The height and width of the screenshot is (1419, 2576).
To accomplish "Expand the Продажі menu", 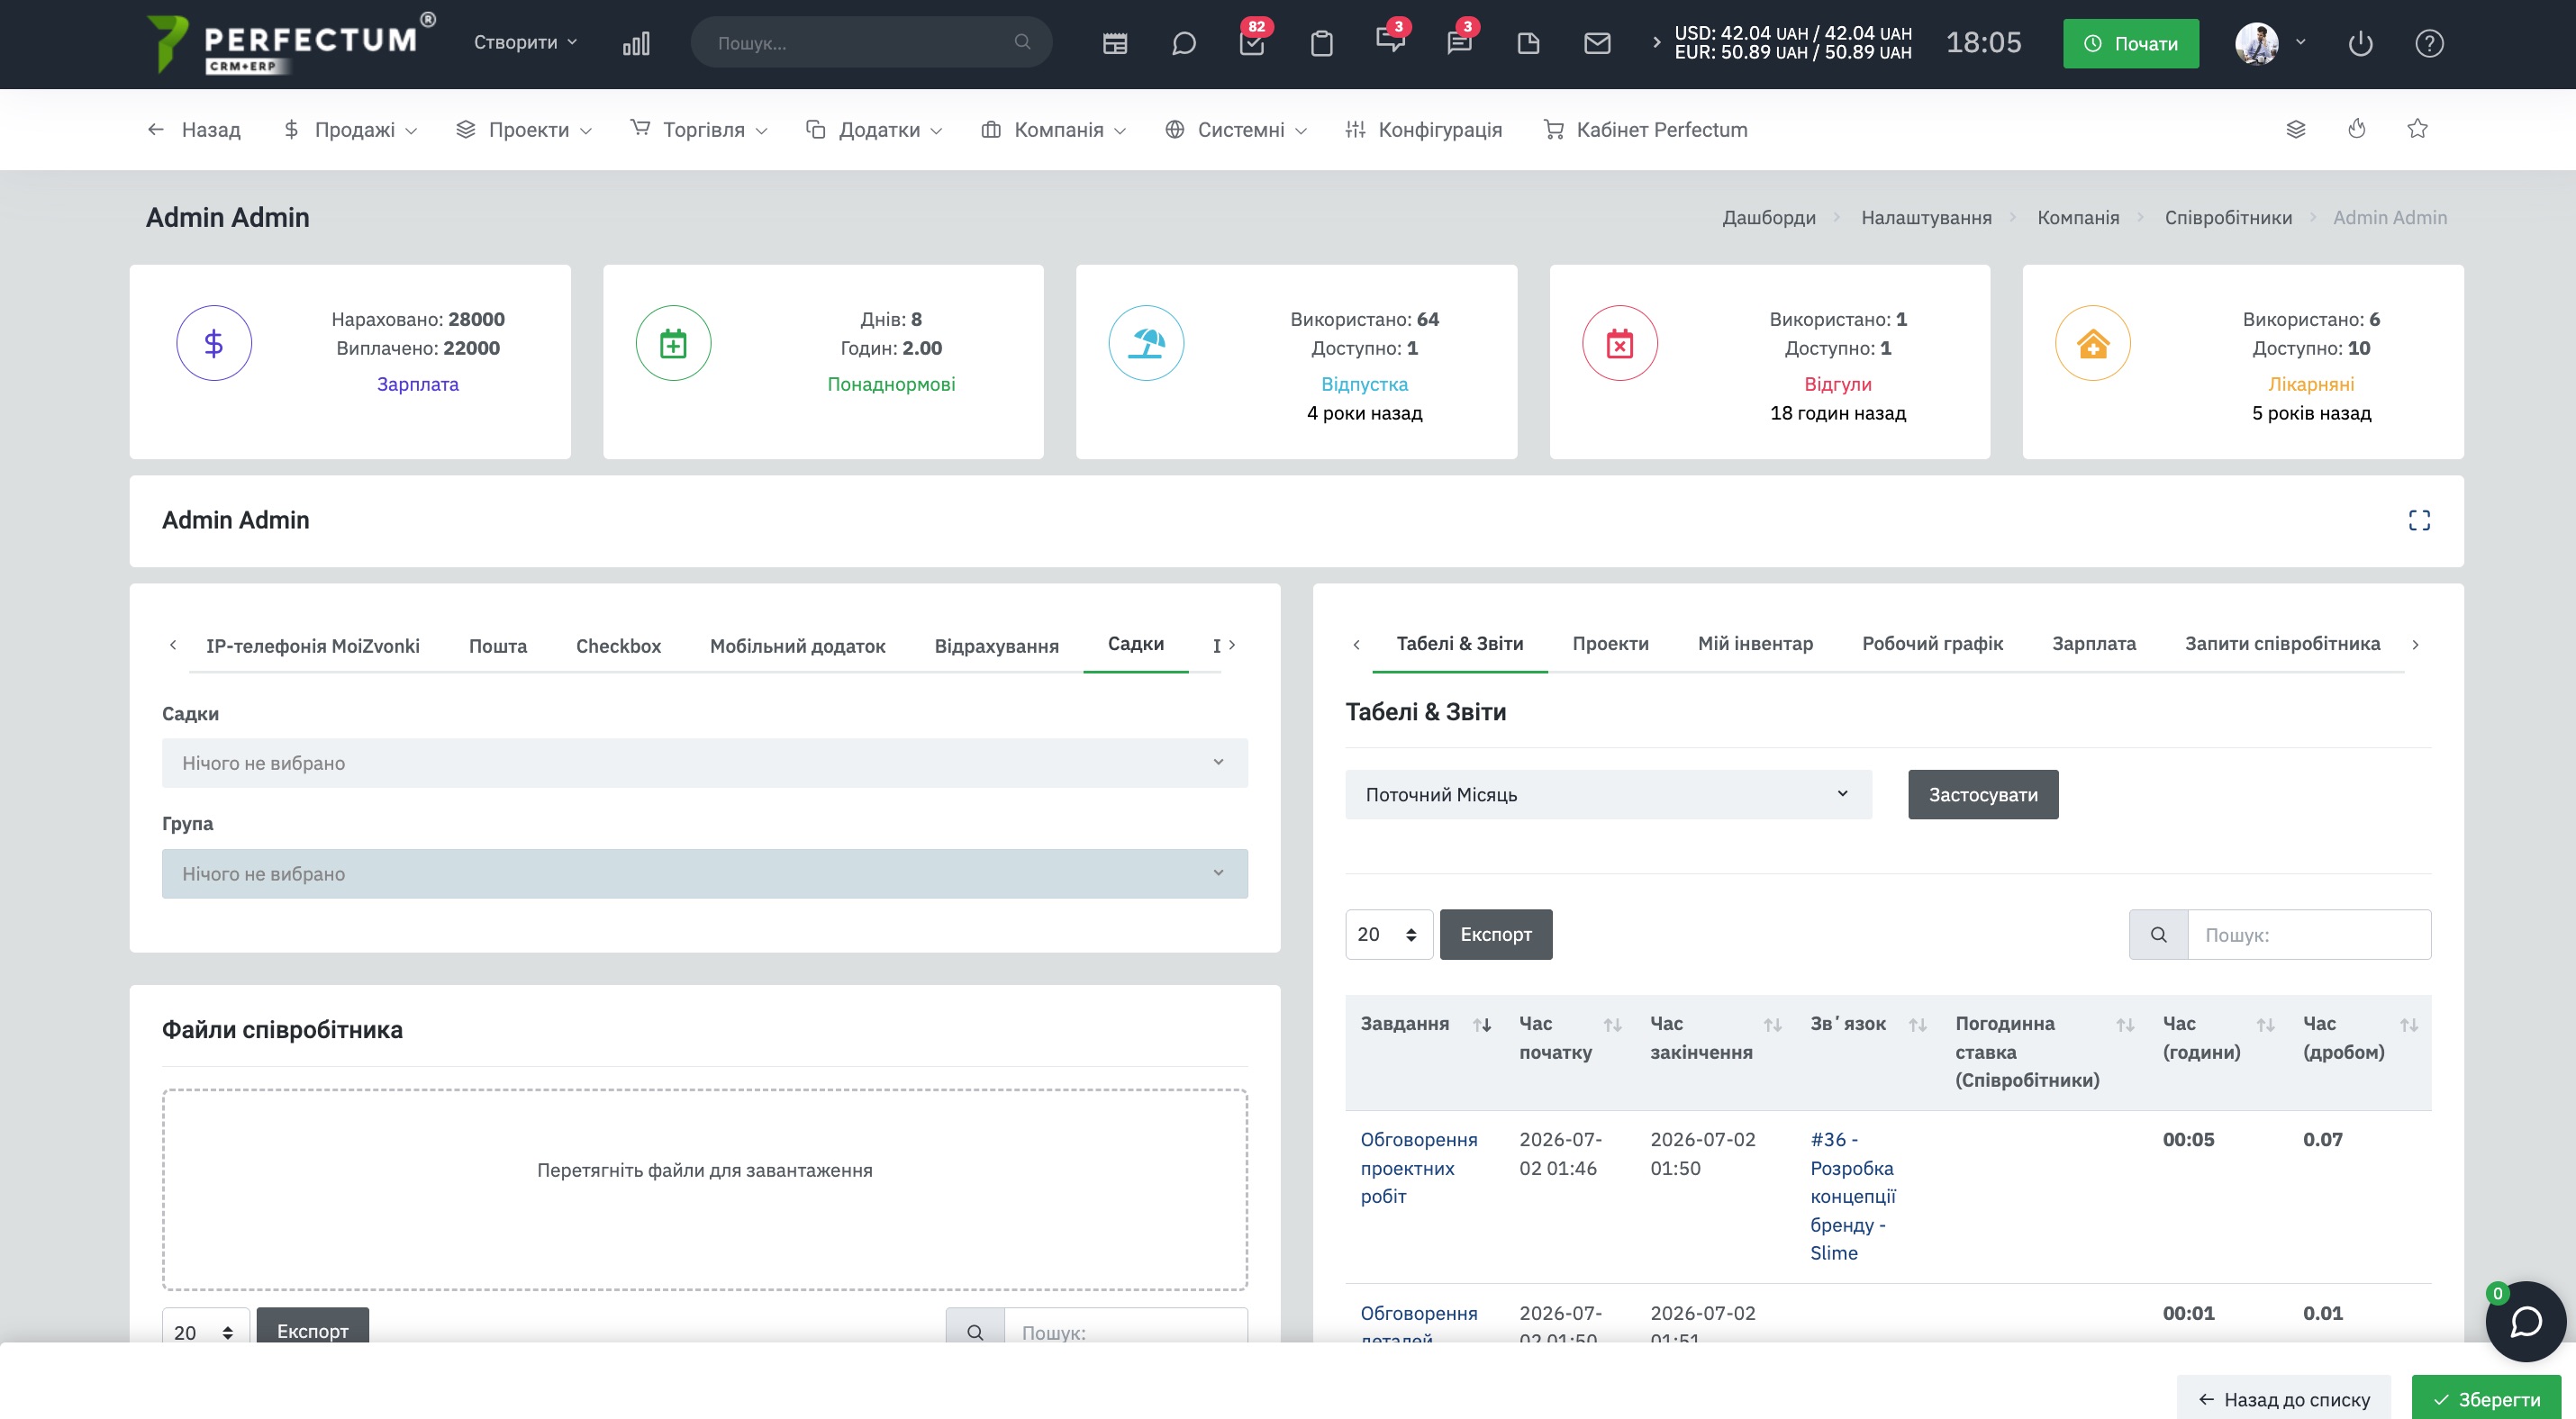I will click(x=350, y=130).
